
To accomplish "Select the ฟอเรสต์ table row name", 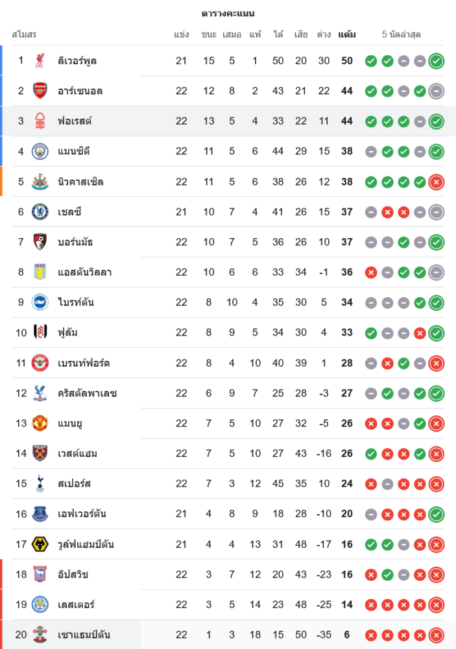I will tap(75, 121).
